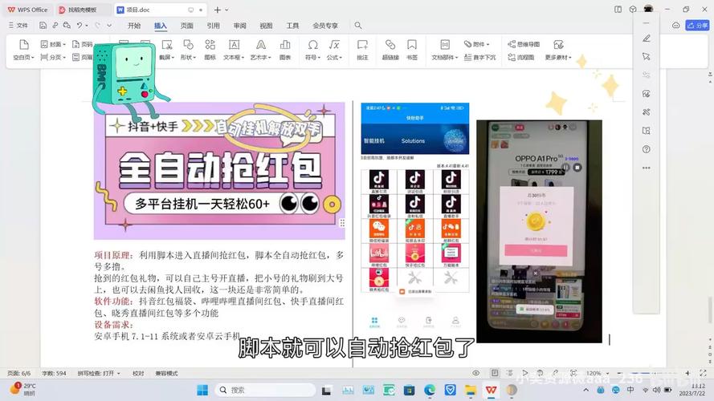
Task: Open the 审阅 review tab
Action: 239,26
